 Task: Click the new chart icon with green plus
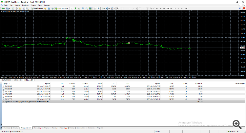(x=3, y=8)
